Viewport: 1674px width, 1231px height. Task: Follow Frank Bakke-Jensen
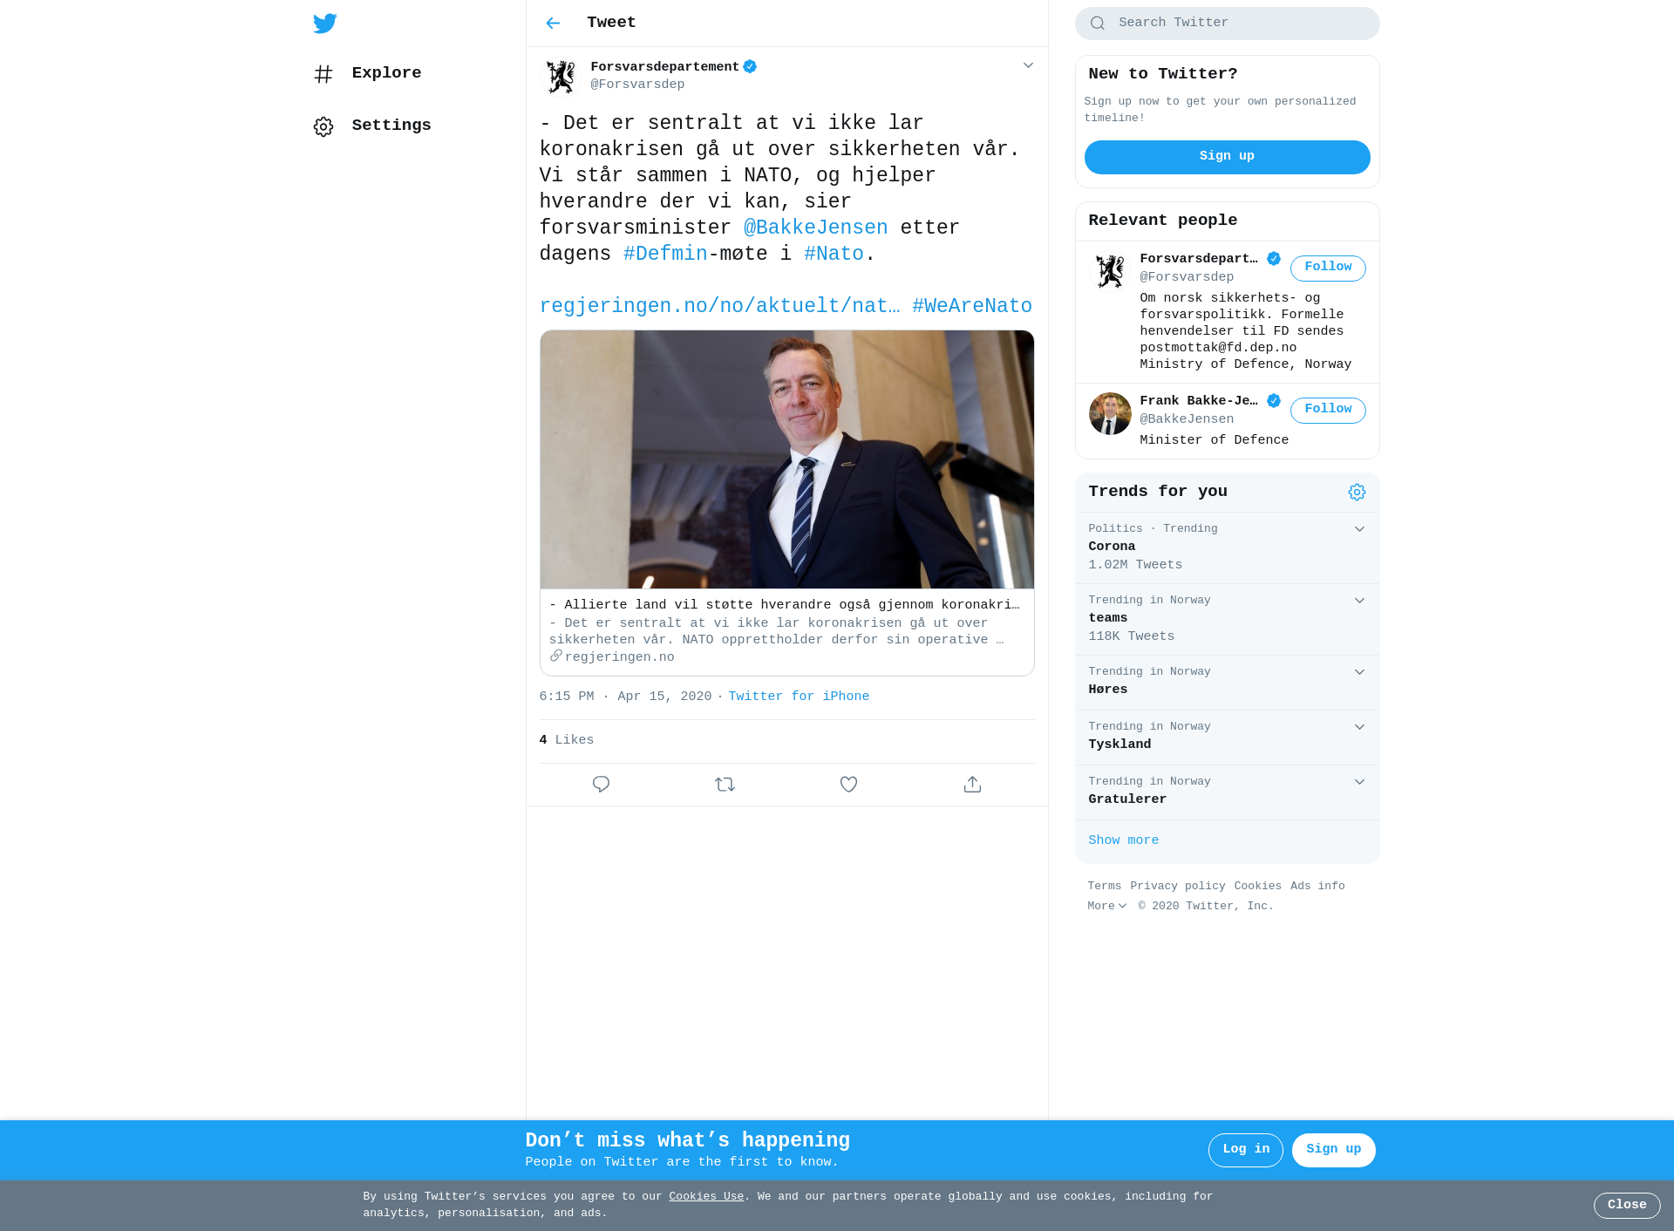[x=1328, y=410]
